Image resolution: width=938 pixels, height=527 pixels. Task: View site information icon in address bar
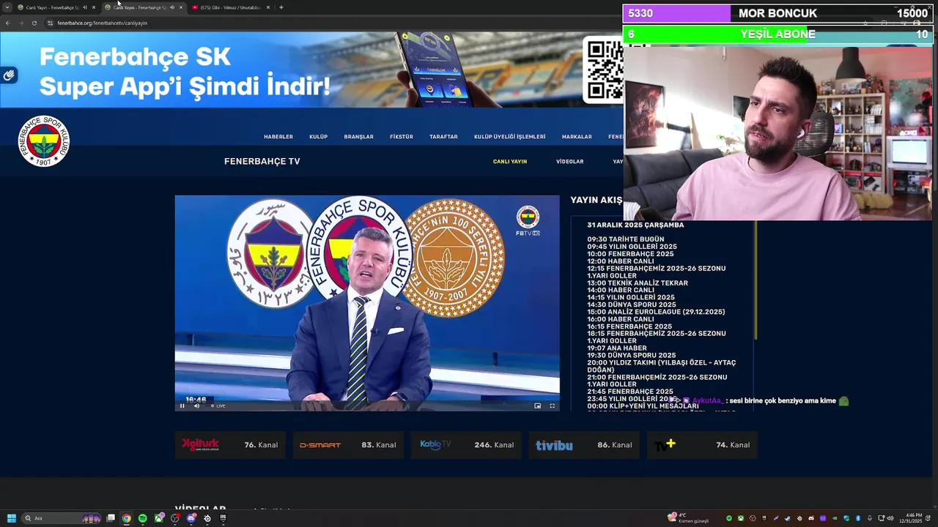pos(50,23)
